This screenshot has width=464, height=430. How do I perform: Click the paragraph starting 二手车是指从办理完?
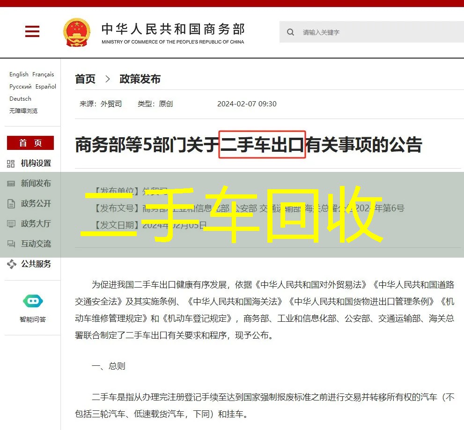[265, 406]
